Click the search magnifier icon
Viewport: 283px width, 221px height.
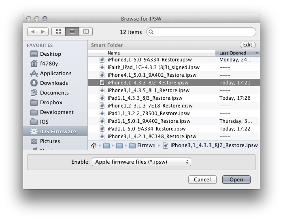tap(151, 32)
